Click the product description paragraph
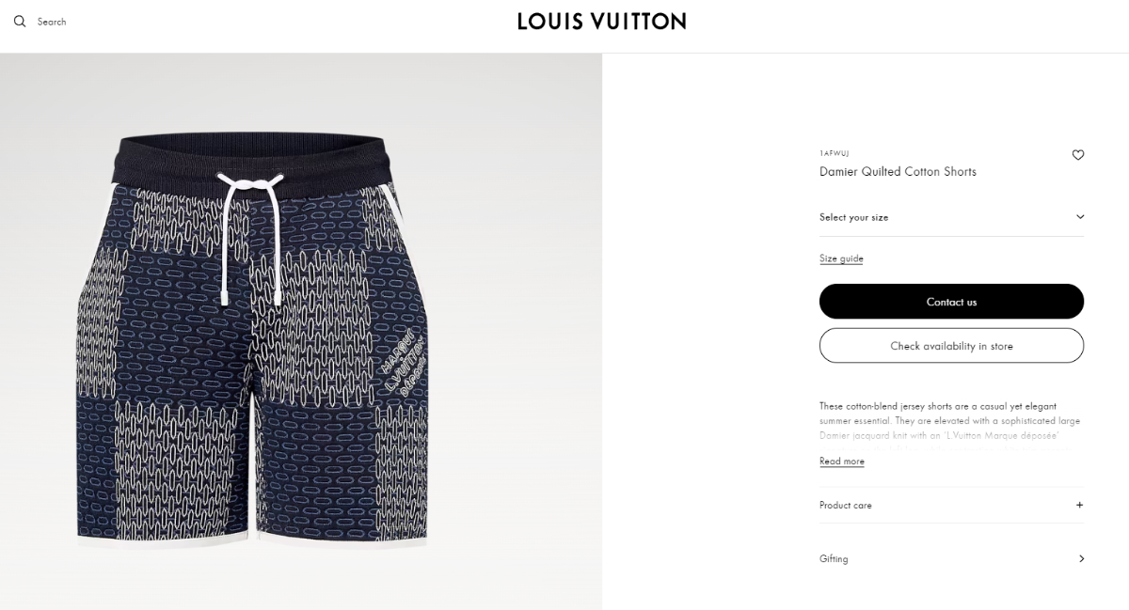 (949, 421)
